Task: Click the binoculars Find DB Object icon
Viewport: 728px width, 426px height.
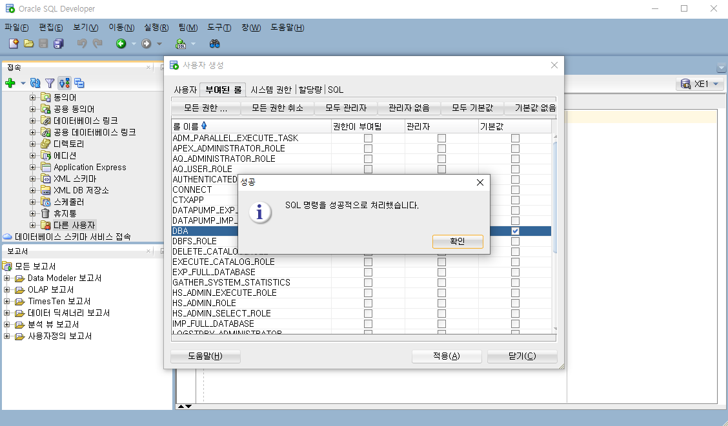Action: click(x=214, y=44)
